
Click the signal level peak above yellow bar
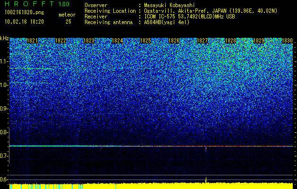pyautogui.click(x=206, y=180)
